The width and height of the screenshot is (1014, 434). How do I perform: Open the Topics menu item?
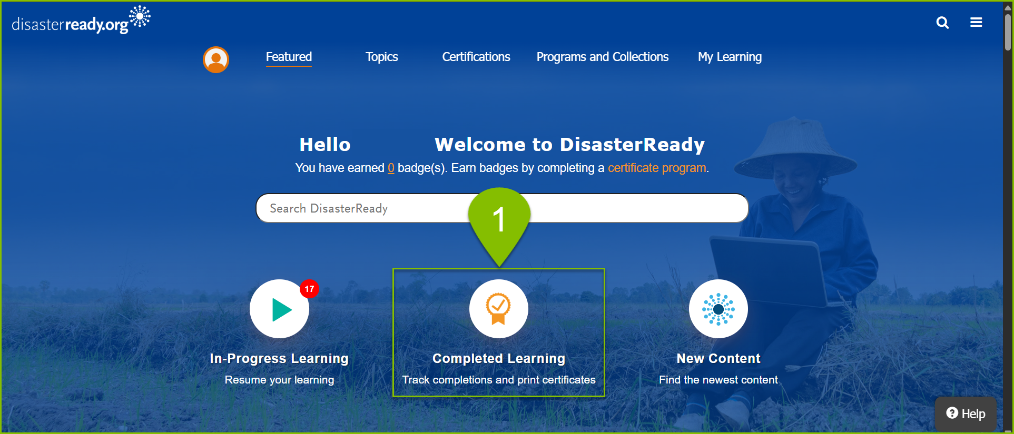[x=382, y=57]
